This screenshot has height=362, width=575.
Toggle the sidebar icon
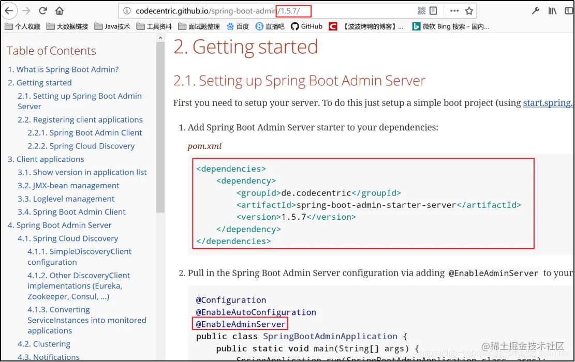pyautogui.click(x=569, y=11)
